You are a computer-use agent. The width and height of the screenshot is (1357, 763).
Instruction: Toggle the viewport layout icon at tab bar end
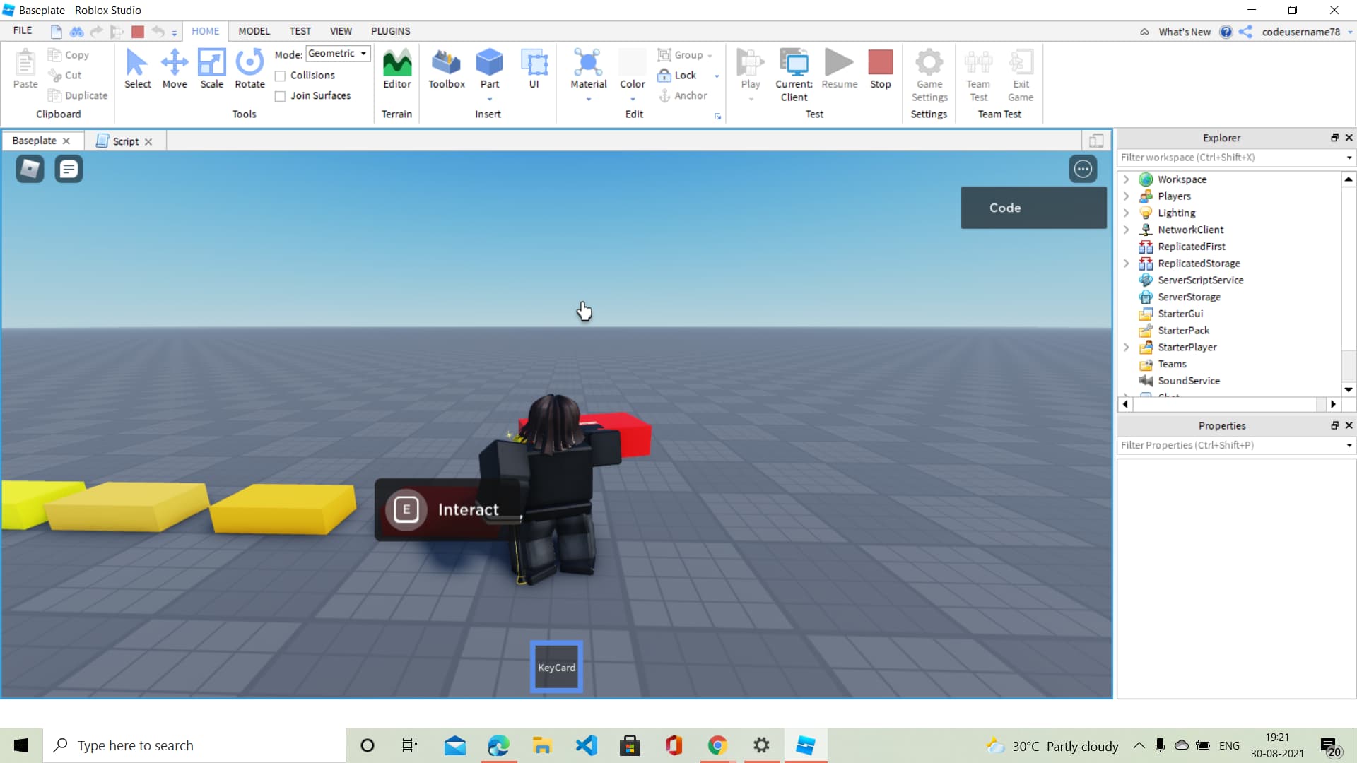point(1096,141)
